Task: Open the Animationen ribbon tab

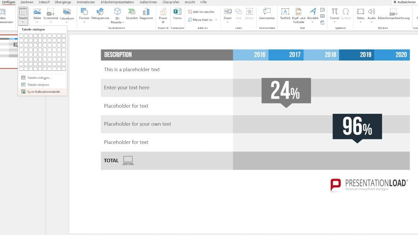Action: pyautogui.click(x=85, y=2)
